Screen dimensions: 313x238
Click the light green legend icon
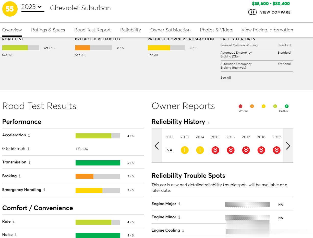(x=275, y=106)
